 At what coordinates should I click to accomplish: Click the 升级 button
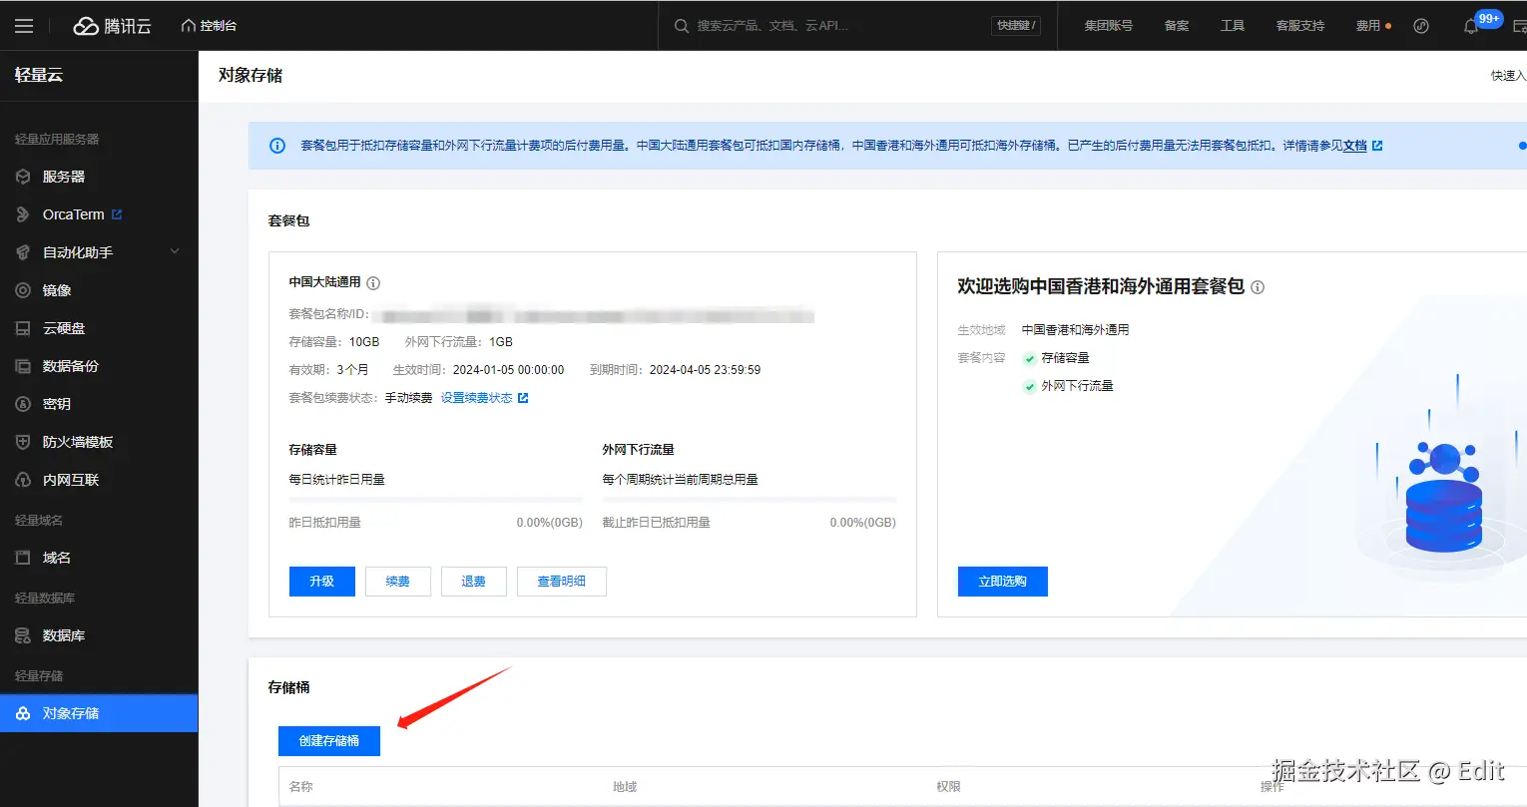click(322, 582)
